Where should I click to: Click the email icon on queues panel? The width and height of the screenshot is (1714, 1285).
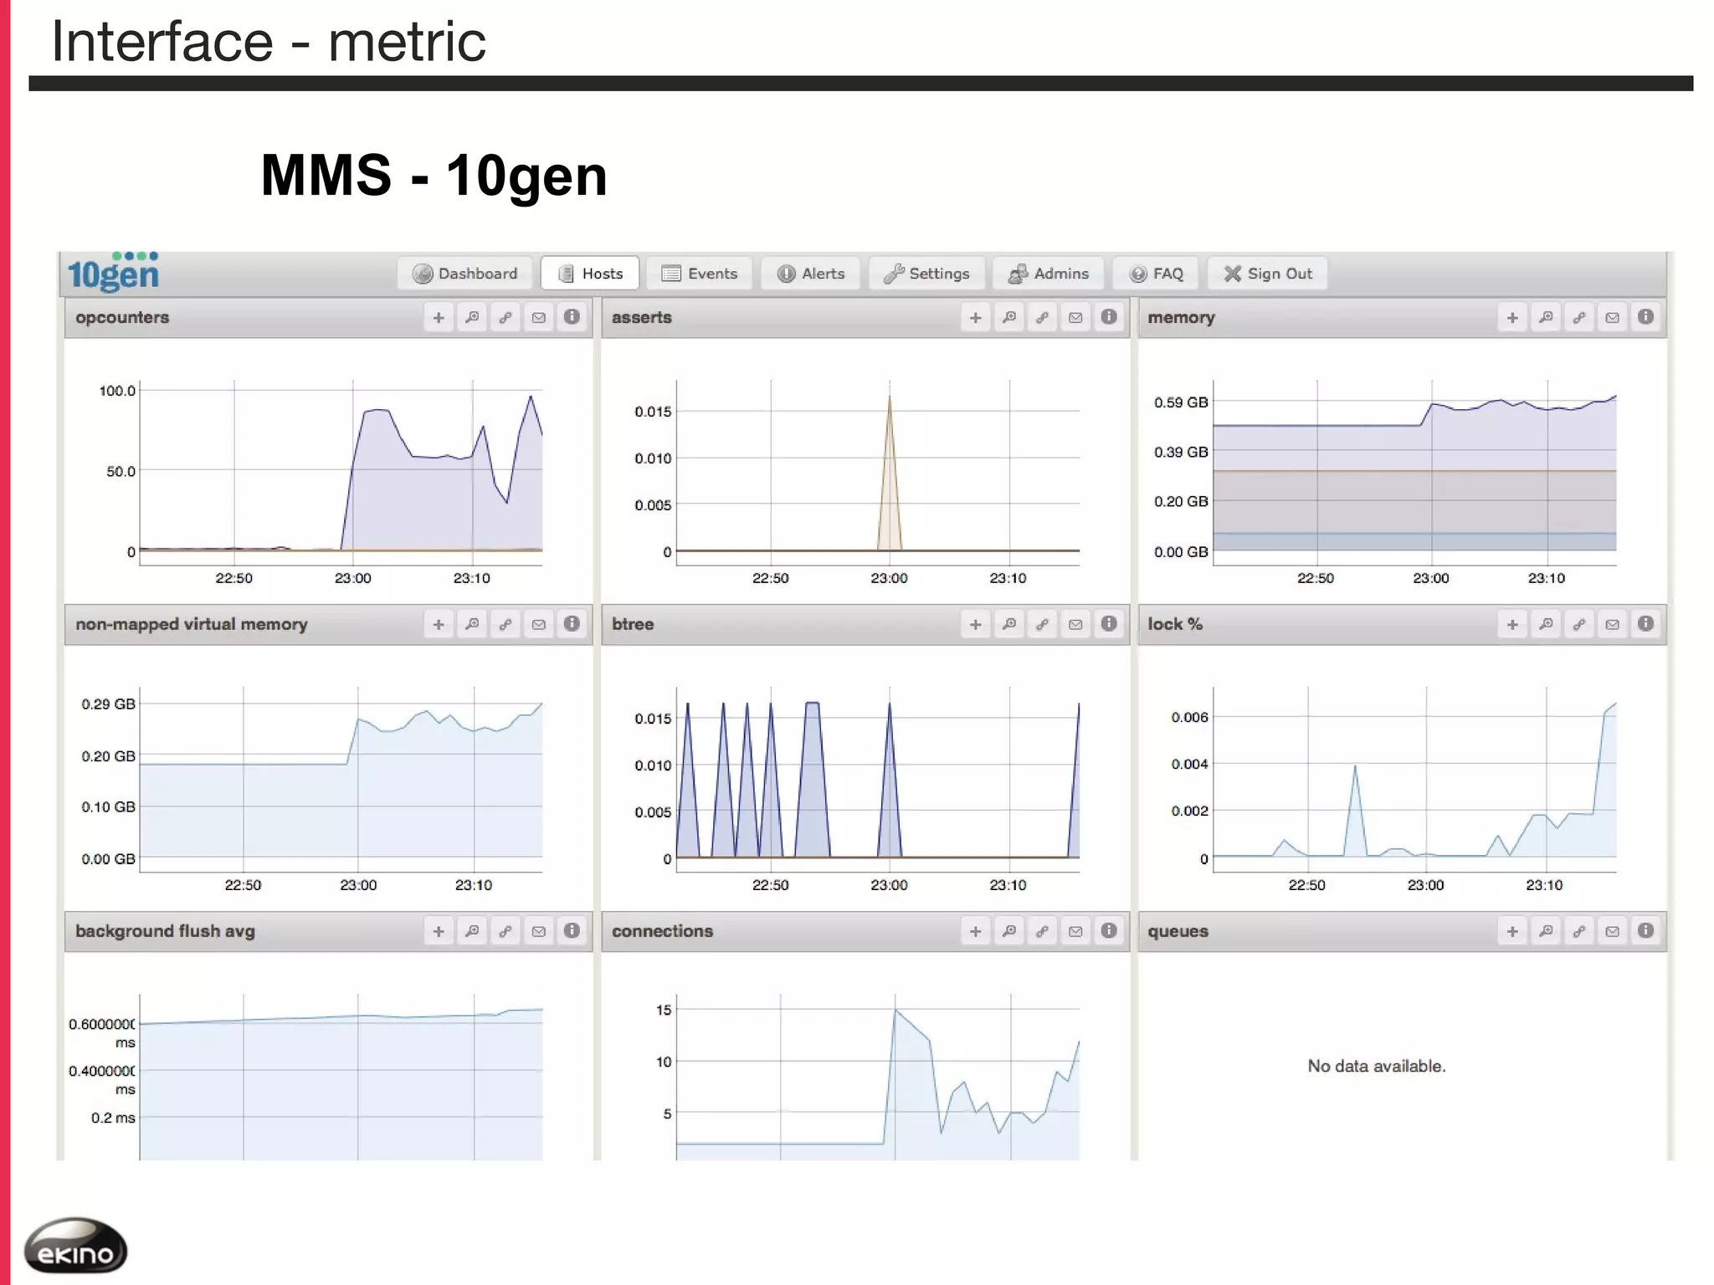tap(1613, 932)
